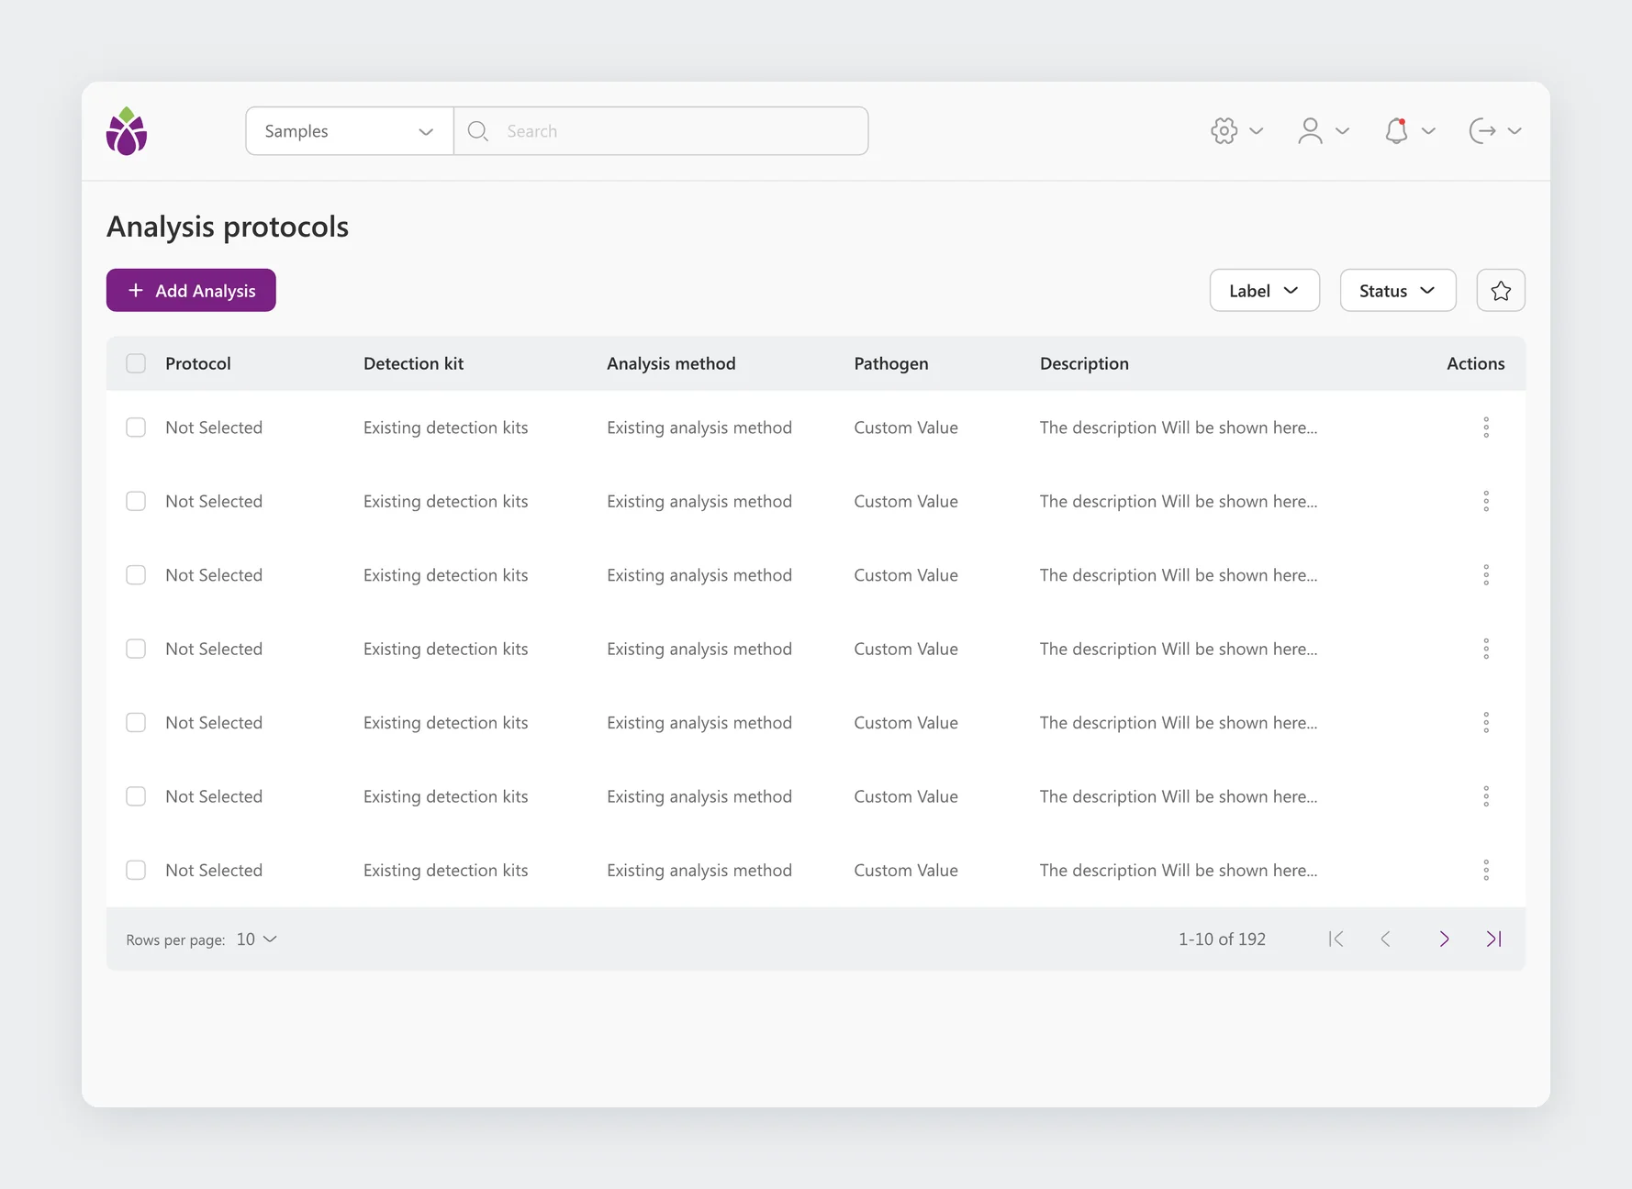1632x1189 pixels.
Task: Check the third row's checkbox
Action: pos(136,575)
